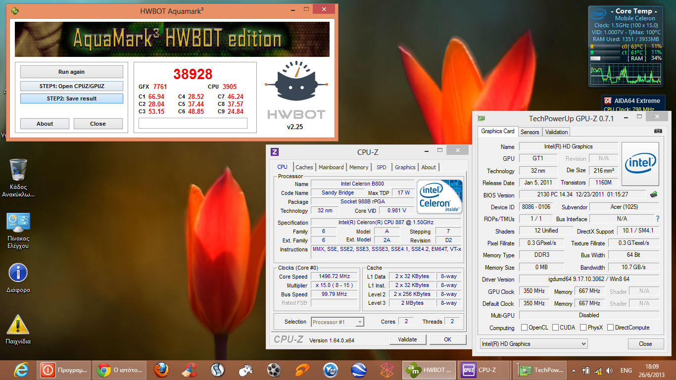Click the Validate button in CPU-Z
The image size is (676, 380).
[x=407, y=339]
